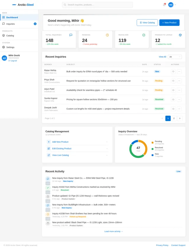Click the New Product button
Image resolution: width=189 pixels, height=249 pixels.
point(169,22)
